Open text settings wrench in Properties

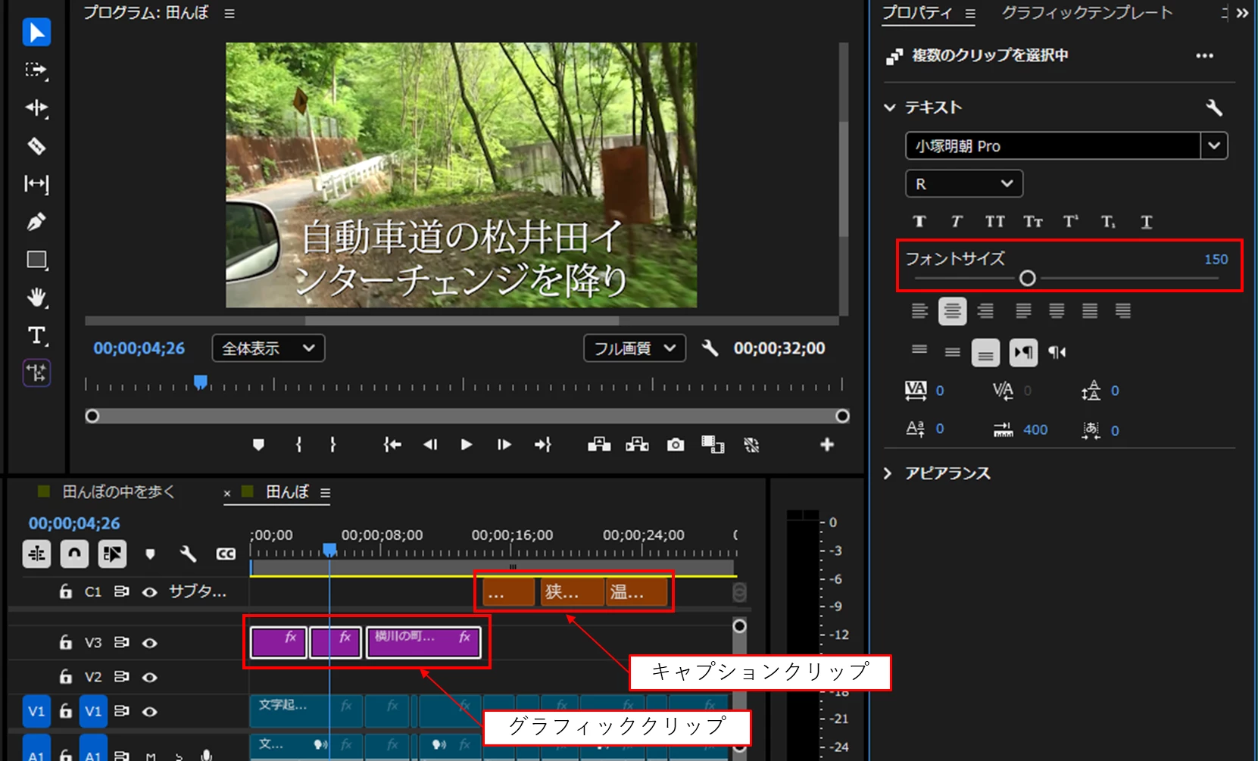(x=1214, y=108)
